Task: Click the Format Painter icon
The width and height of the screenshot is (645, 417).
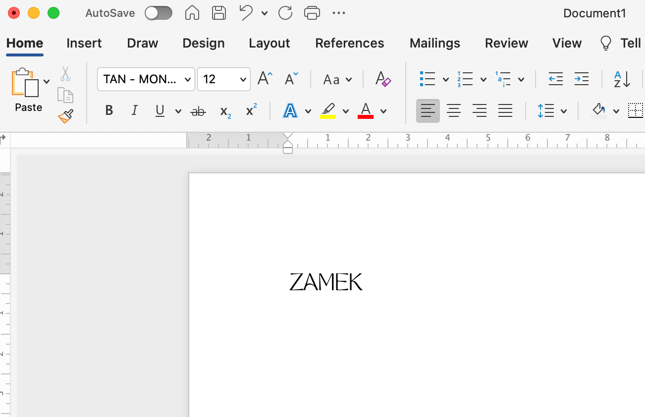Action: pyautogui.click(x=64, y=115)
